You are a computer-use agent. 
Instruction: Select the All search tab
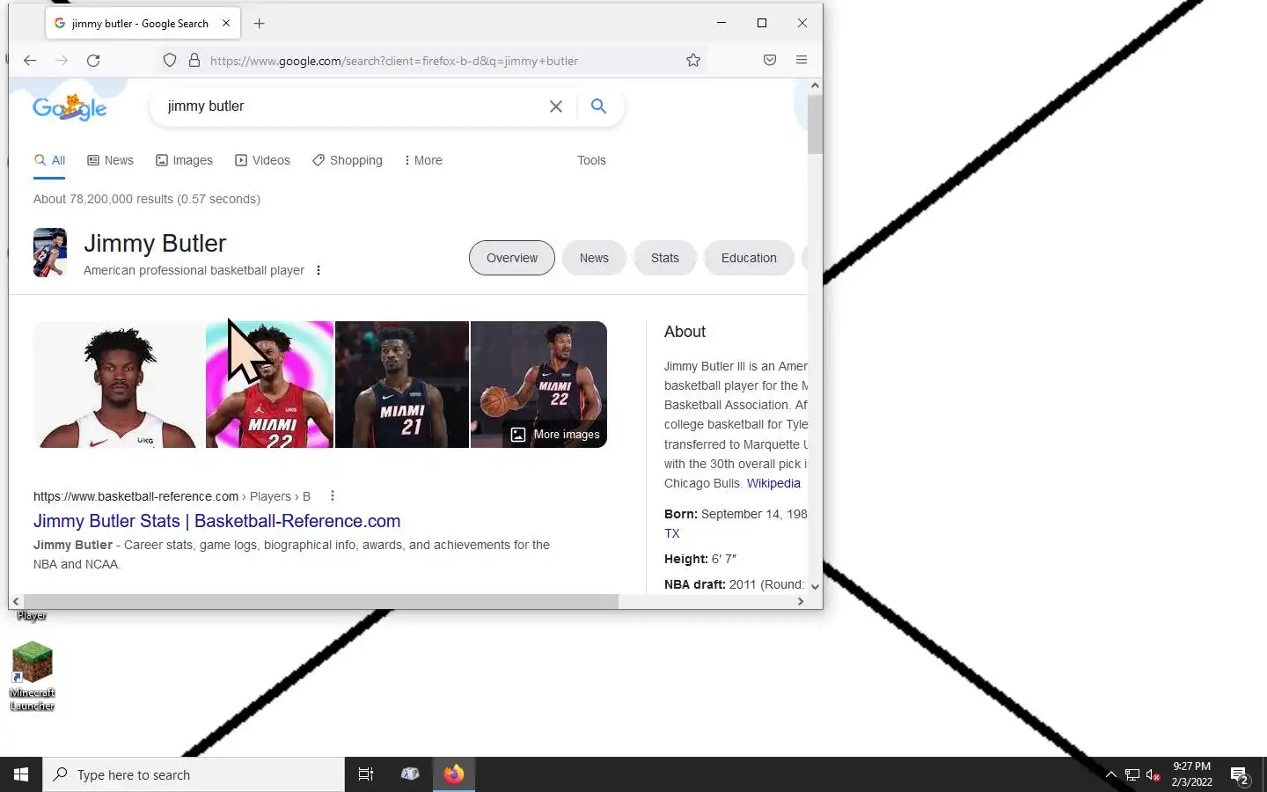(49, 160)
